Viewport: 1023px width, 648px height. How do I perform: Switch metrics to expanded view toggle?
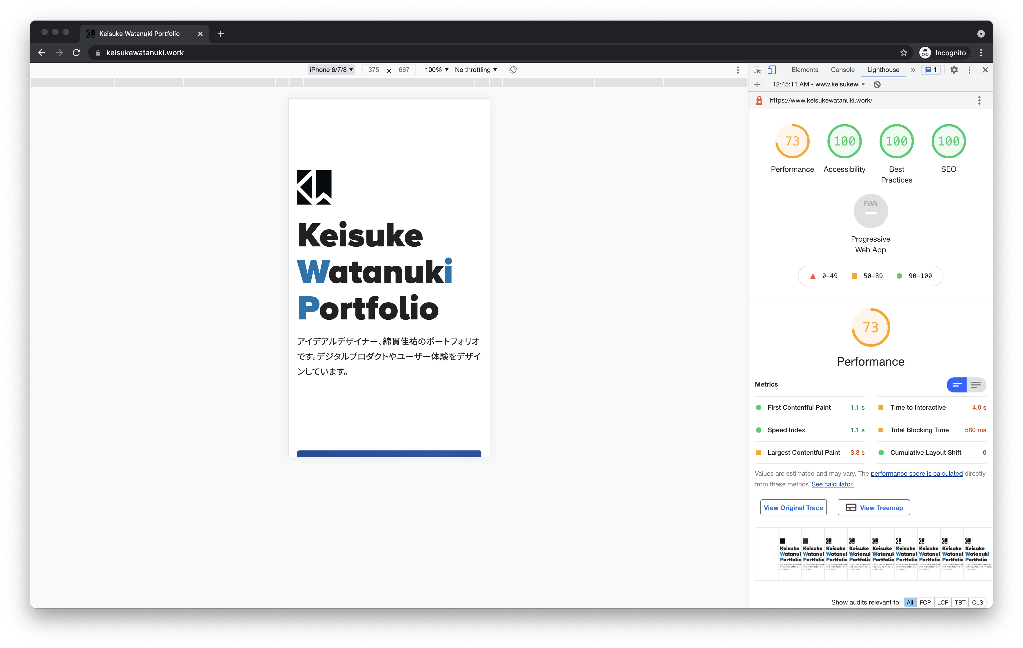(x=976, y=385)
